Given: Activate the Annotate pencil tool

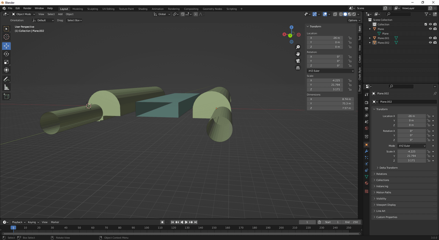Looking at the screenshot, I should tap(6, 79).
